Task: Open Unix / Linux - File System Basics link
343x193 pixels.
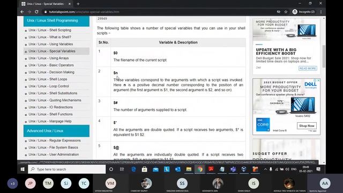Action: (x=54, y=147)
